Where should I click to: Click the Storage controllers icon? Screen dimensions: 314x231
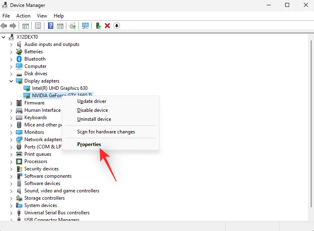(19, 198)
